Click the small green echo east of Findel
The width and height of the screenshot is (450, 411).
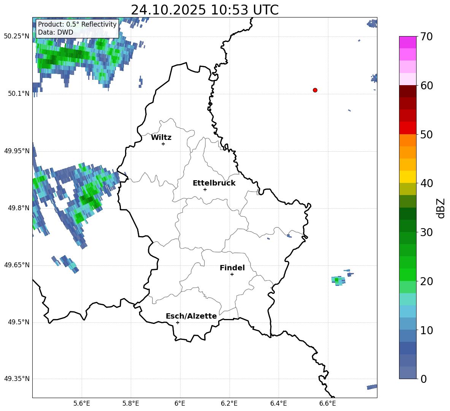click(x=338, y=281)
